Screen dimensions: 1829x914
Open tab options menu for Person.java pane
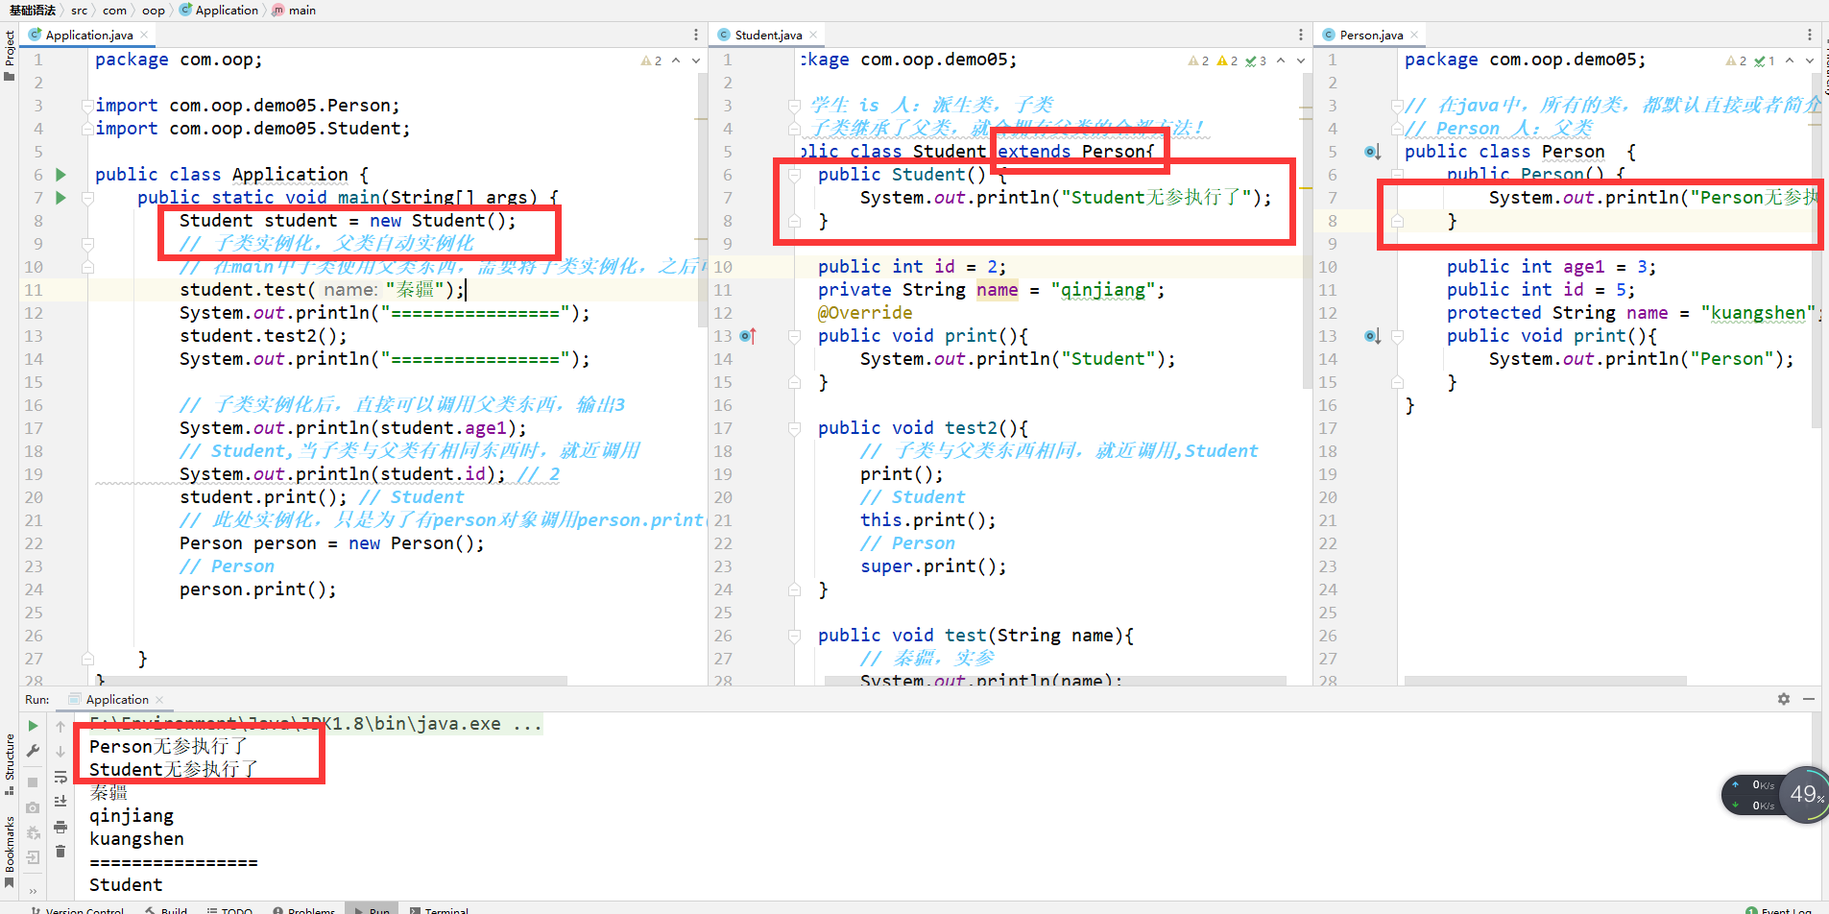tap(1810, 35)
